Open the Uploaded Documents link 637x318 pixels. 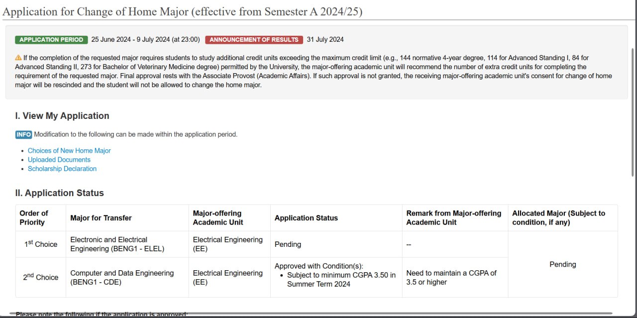[x=59, y=160]
